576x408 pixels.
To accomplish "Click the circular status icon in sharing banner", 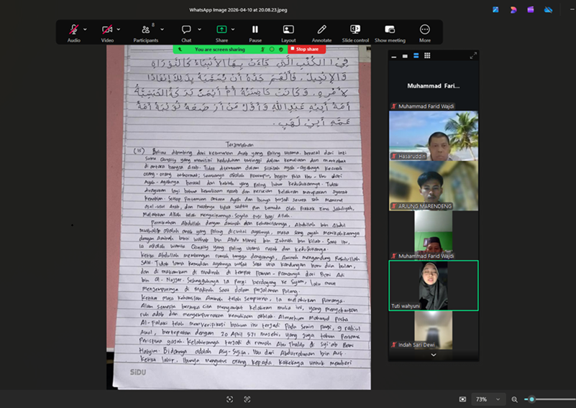I will [272, 49].
